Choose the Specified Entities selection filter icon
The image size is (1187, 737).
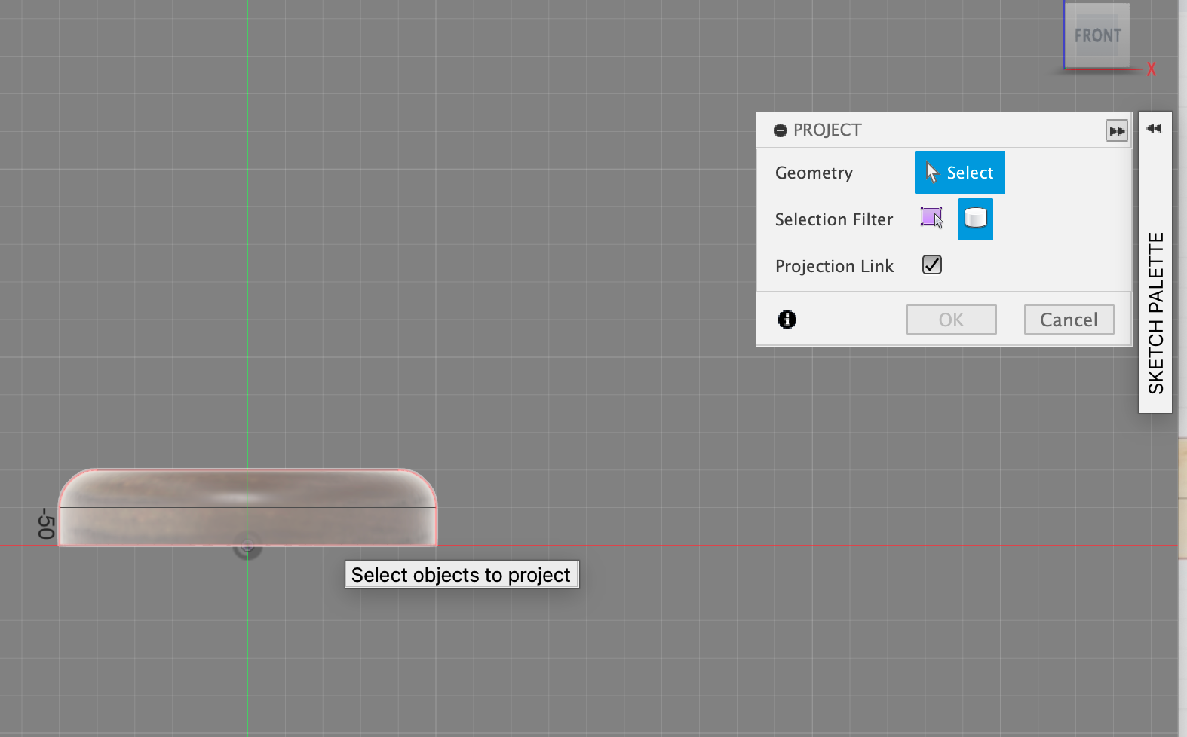(932, 219)
